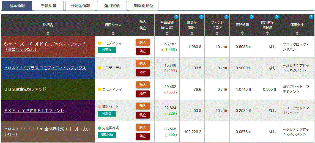Switch to 手数料等 tab
This screenshot has height=143, width=315.
[x=49, y=6]
